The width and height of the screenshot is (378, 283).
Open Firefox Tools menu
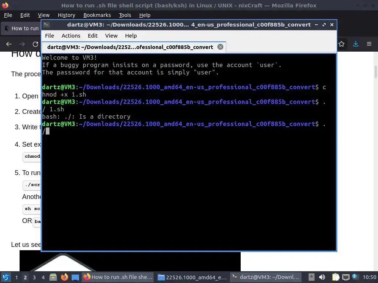tap(125, 15)
